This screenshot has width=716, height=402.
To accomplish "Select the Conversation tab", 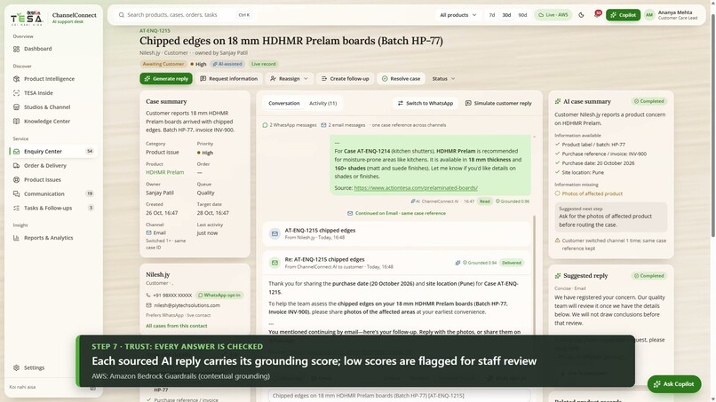I will (x=284, y=103).
